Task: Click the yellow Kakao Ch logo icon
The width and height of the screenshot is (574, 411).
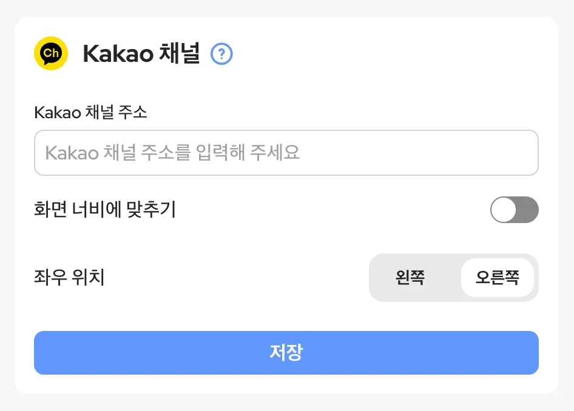Action: (51, 53)
